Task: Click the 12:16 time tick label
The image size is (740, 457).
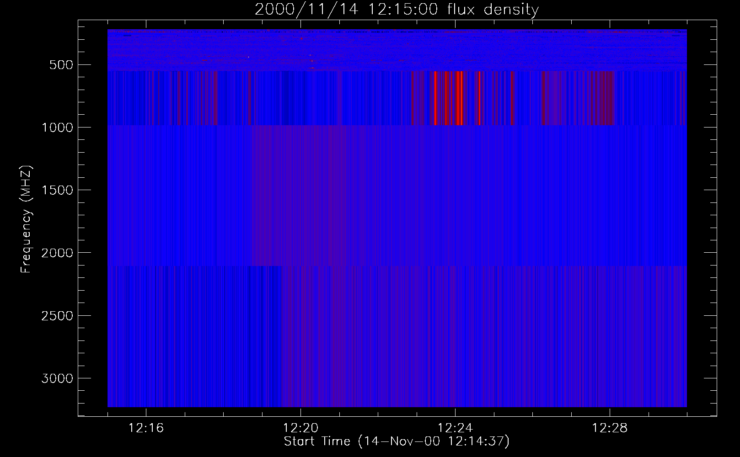Action: 146,428
